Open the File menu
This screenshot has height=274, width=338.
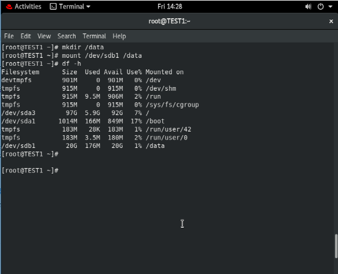coord(9,36)
